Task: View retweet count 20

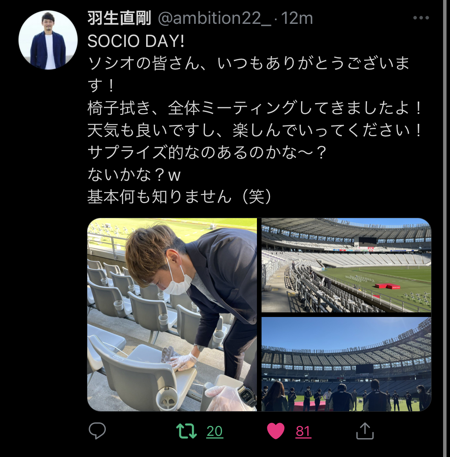Action: 215,431
